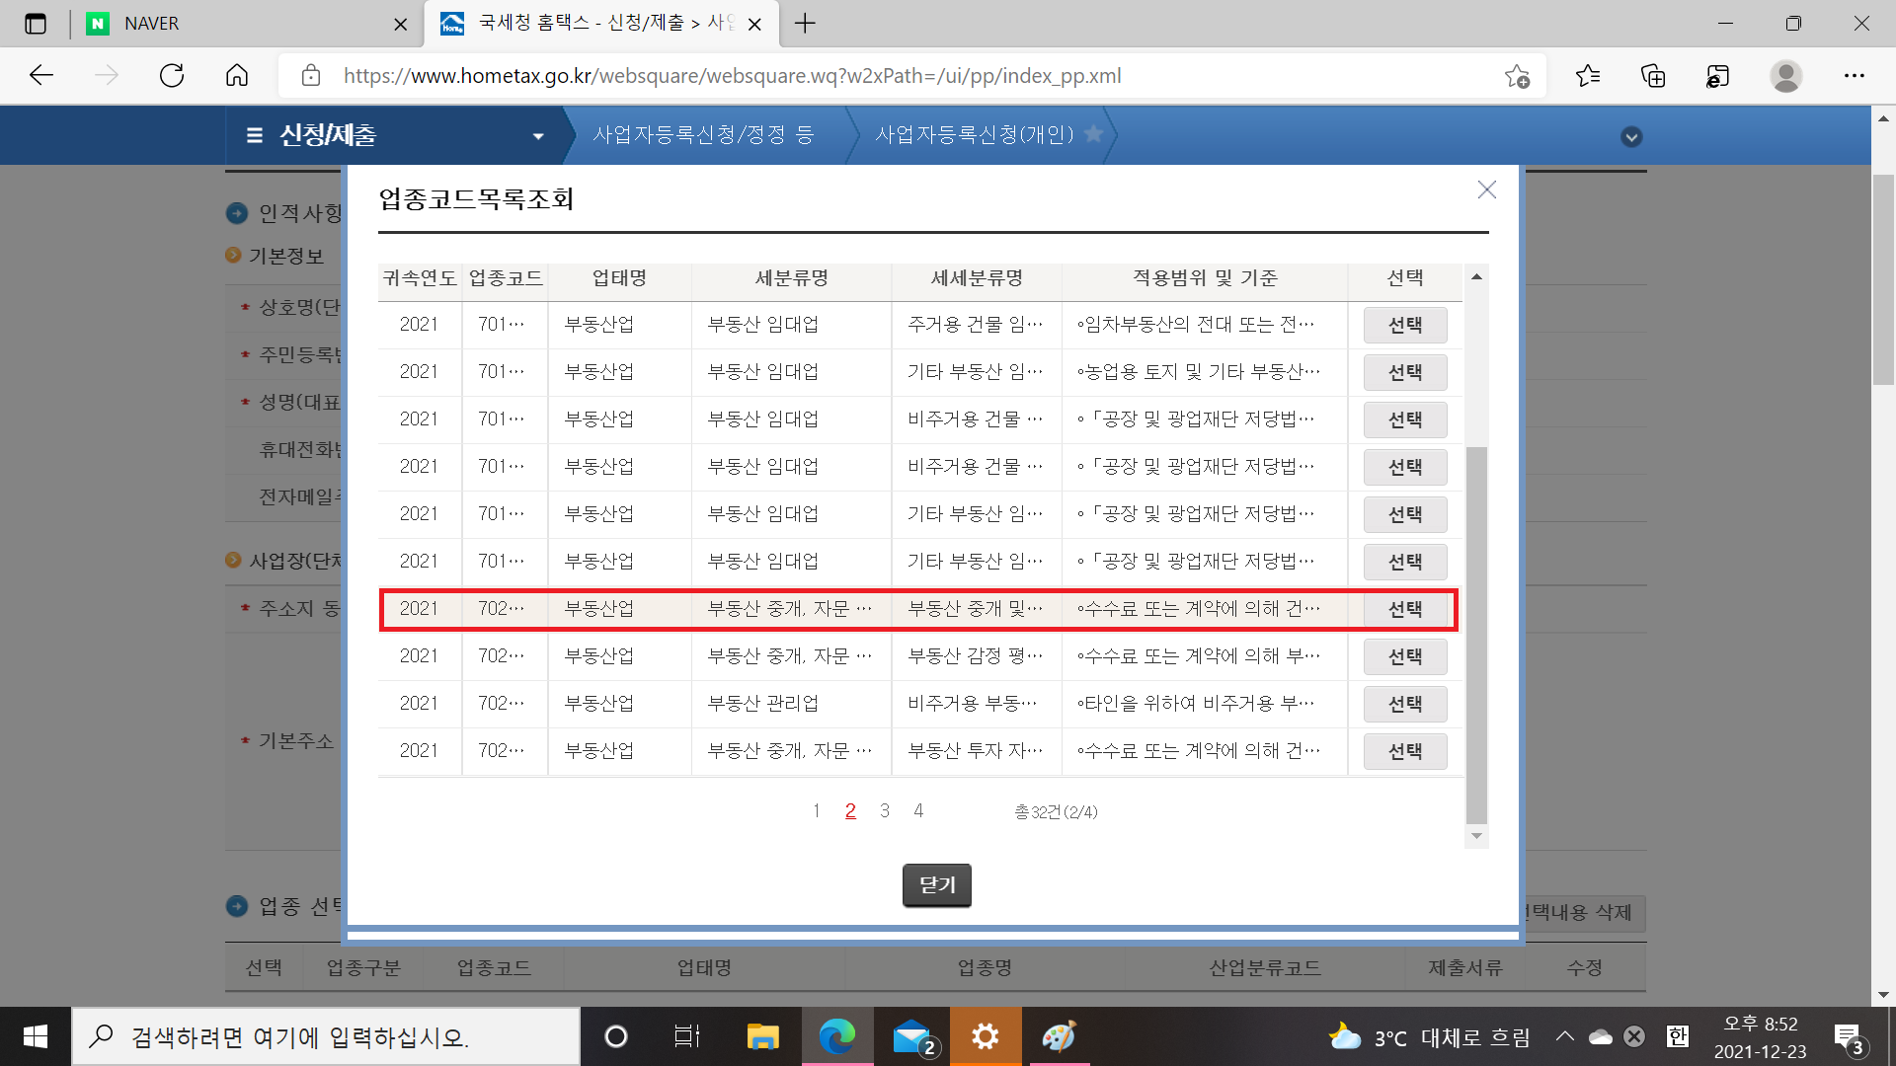Click the Windows taskbar search box
Viewport: 1896px width, 1066px height.
326,1036
